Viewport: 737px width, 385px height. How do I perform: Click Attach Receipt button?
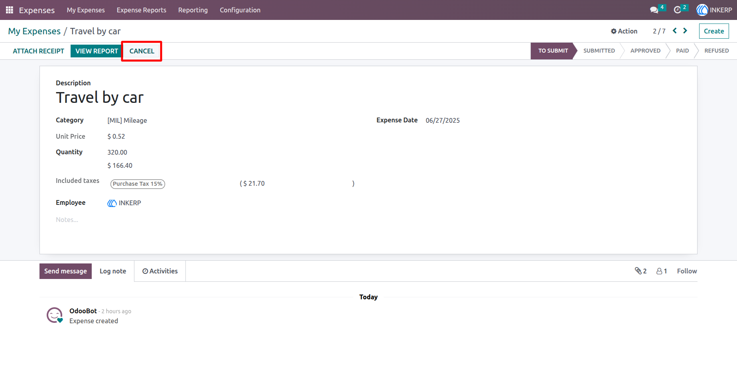38,51
